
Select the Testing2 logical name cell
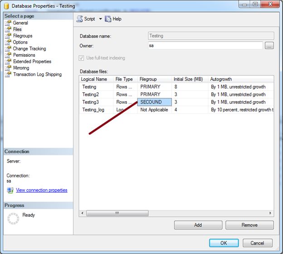[96, 95]
